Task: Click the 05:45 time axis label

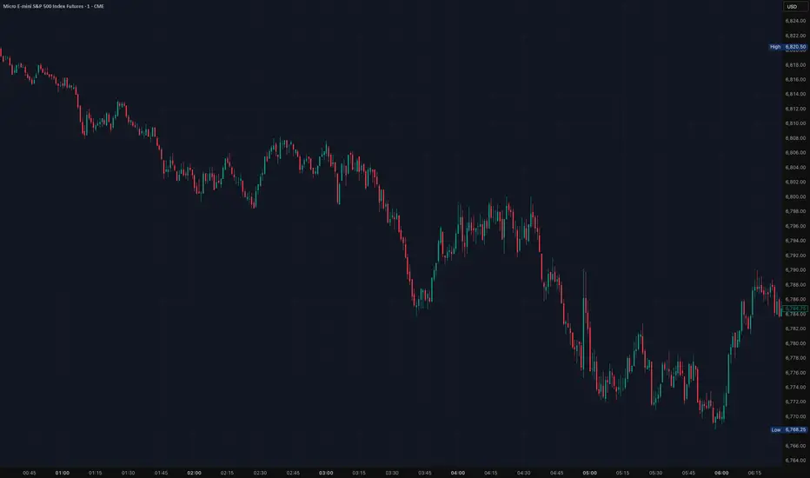Action: (x=688, y=473)
